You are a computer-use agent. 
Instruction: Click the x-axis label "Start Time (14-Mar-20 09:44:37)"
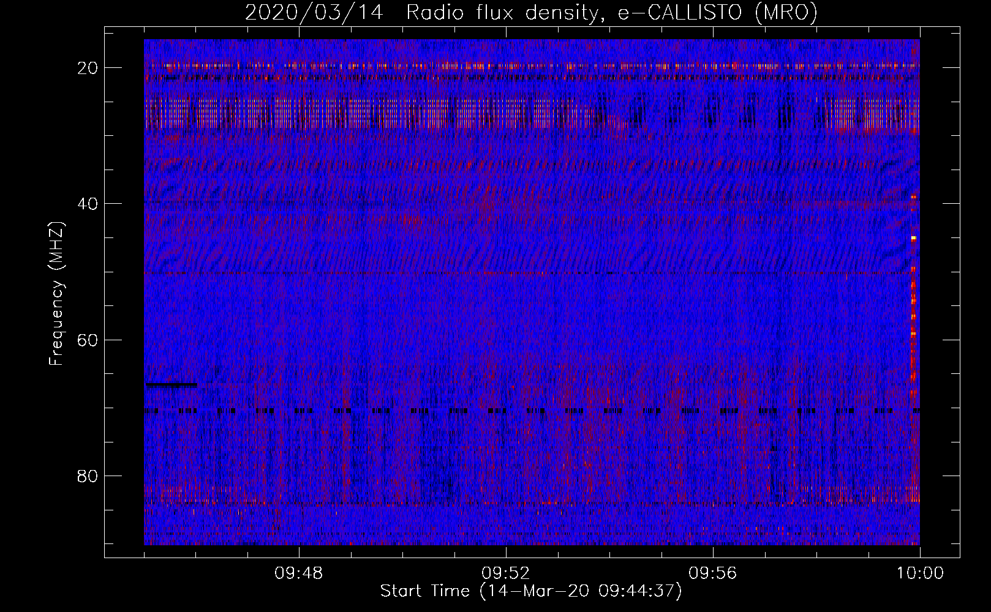(530, 591)
